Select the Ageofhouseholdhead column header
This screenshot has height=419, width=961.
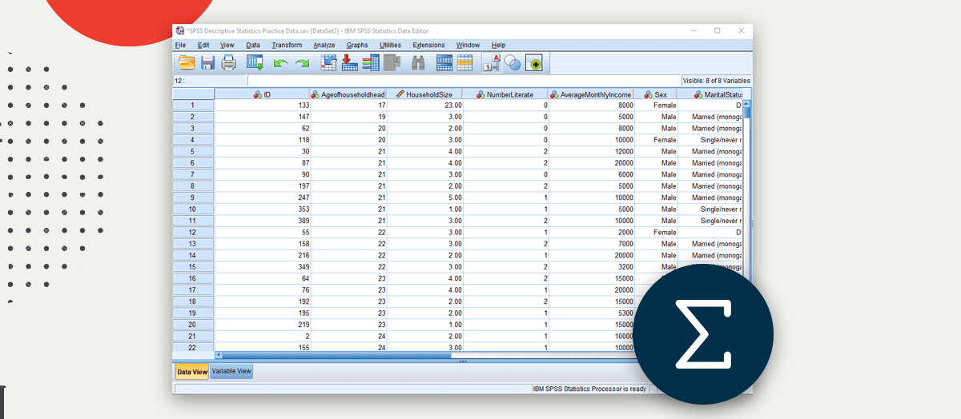click(348, 94)
